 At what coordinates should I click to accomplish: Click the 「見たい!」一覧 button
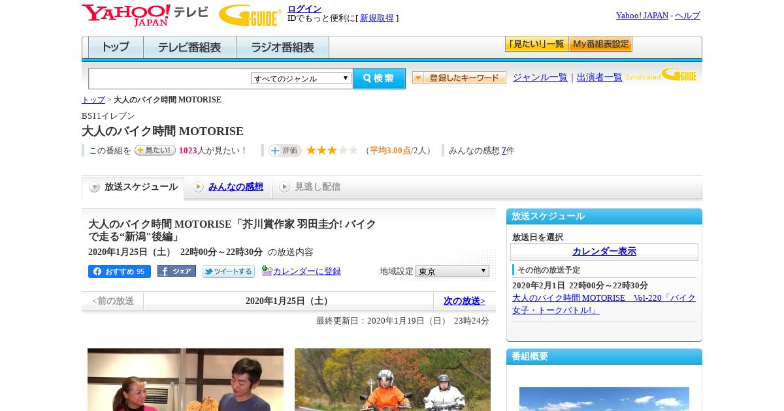536,44
